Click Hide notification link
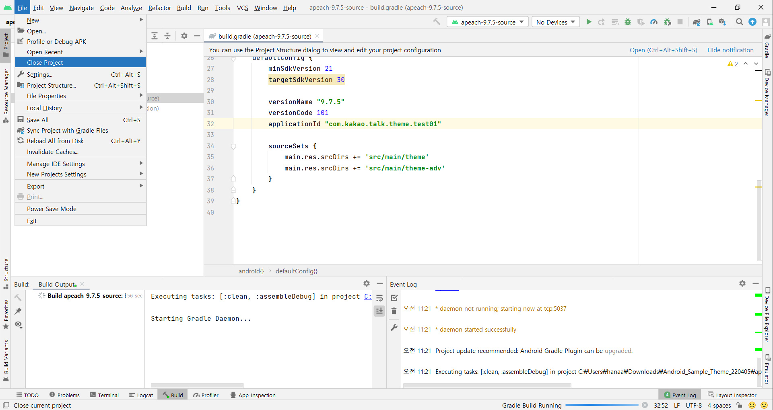The image size is (773, 410). (x=730, y=50)
